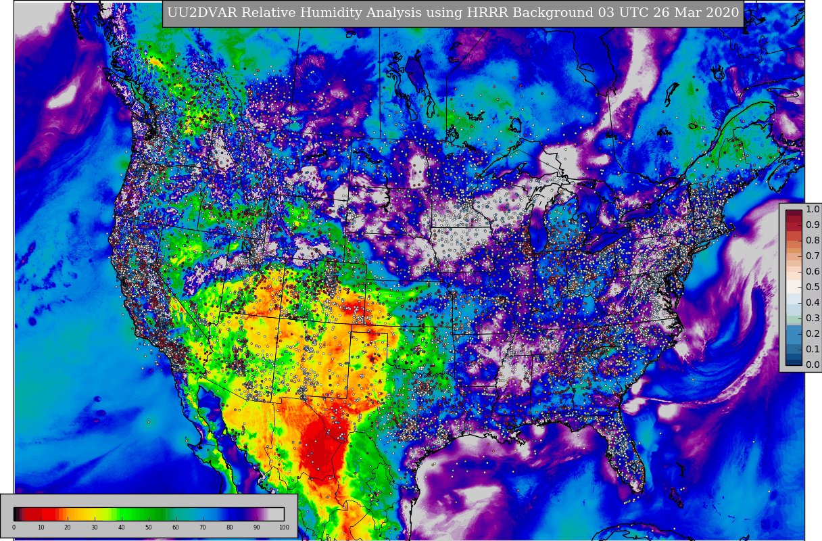
Task: Pick the yellow band on bottom humidity colorbar
Action: point(95,514)
